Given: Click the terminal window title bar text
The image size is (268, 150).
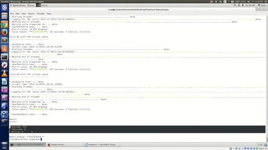Looking at the screenshot, I should click(139, 10).
